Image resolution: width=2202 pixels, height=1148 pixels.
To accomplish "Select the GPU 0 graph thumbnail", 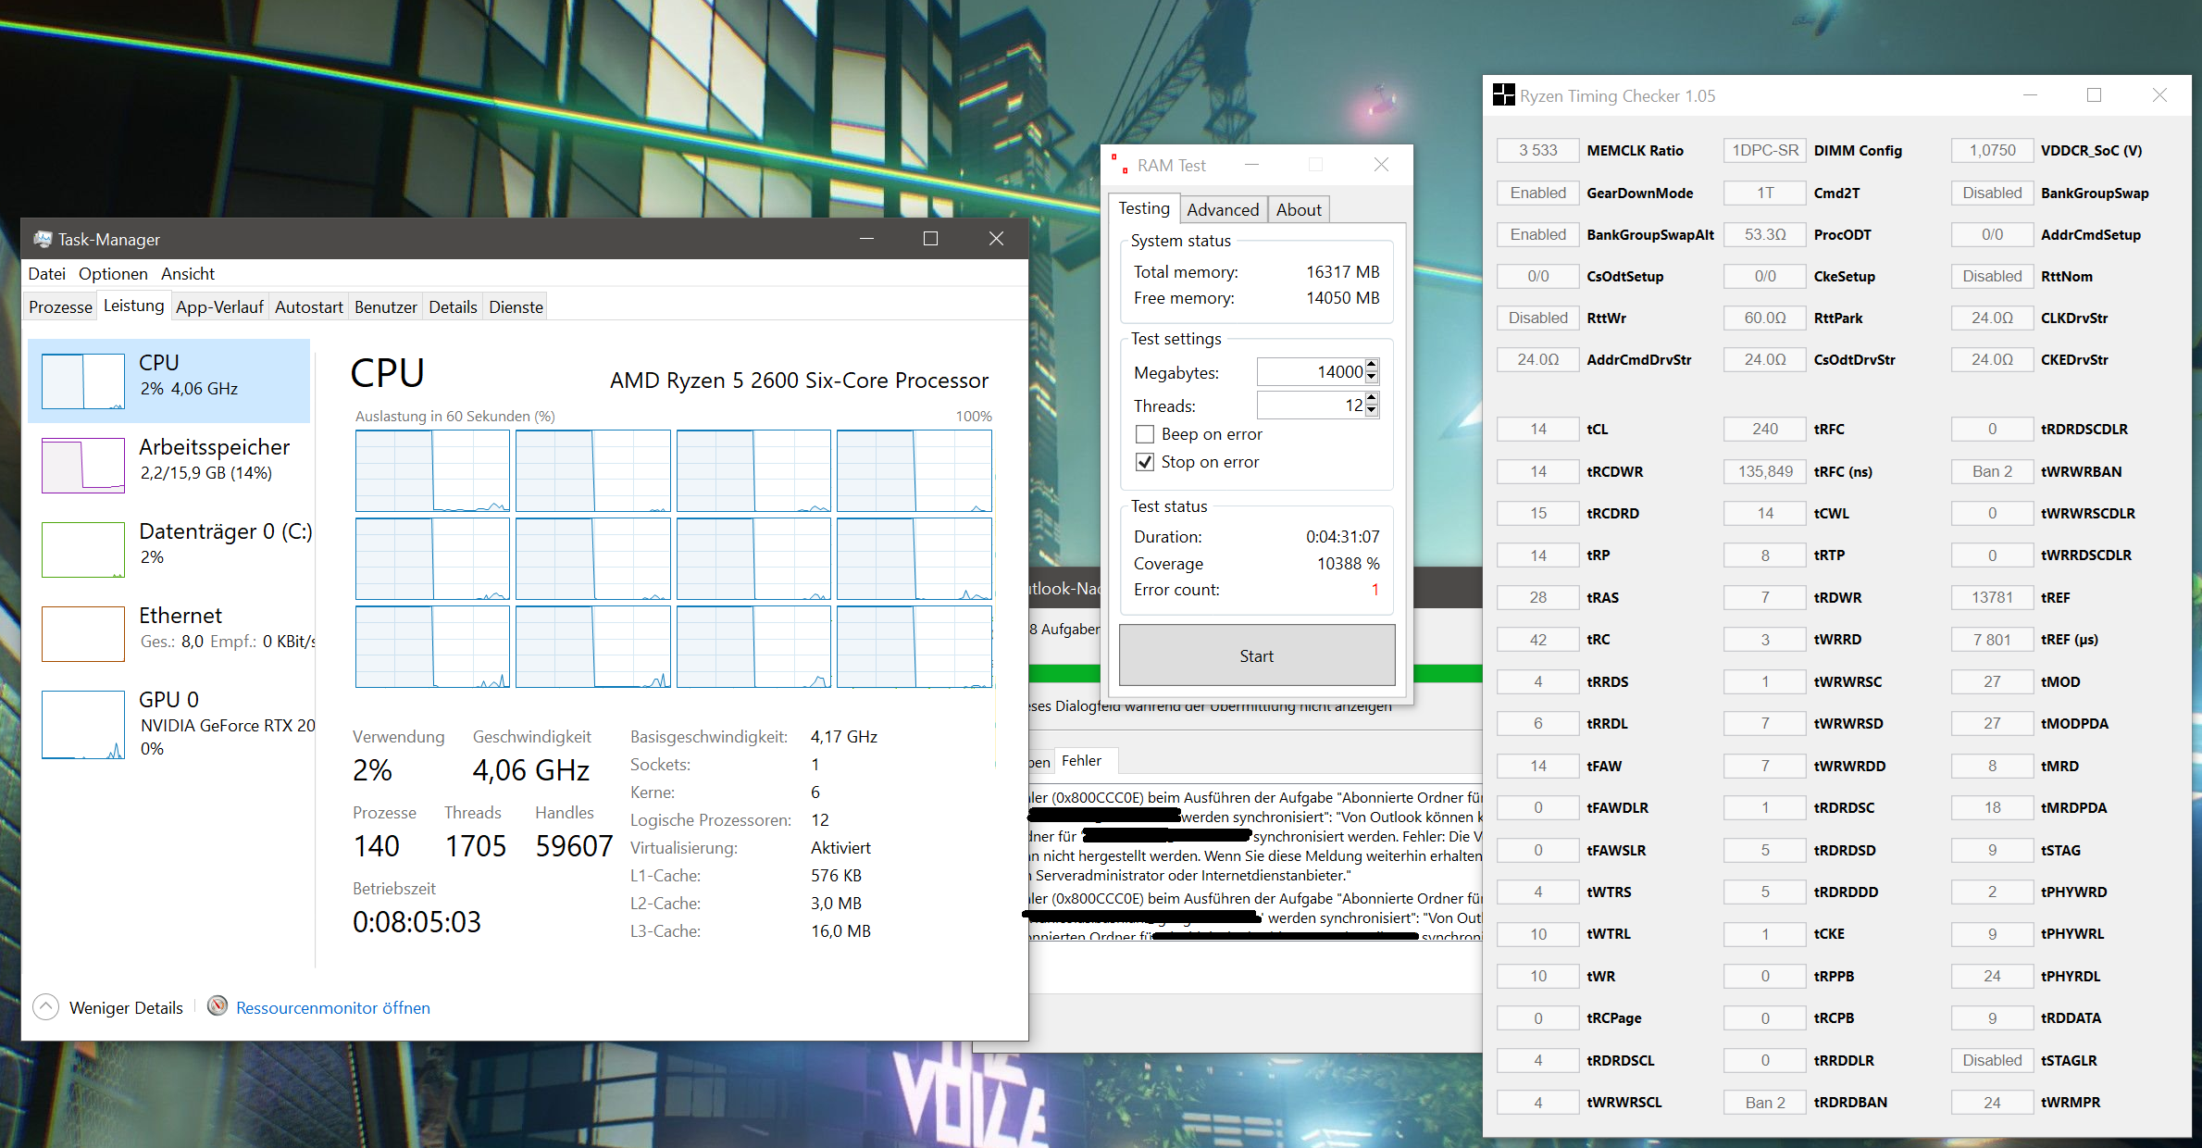I will [83, 725].
